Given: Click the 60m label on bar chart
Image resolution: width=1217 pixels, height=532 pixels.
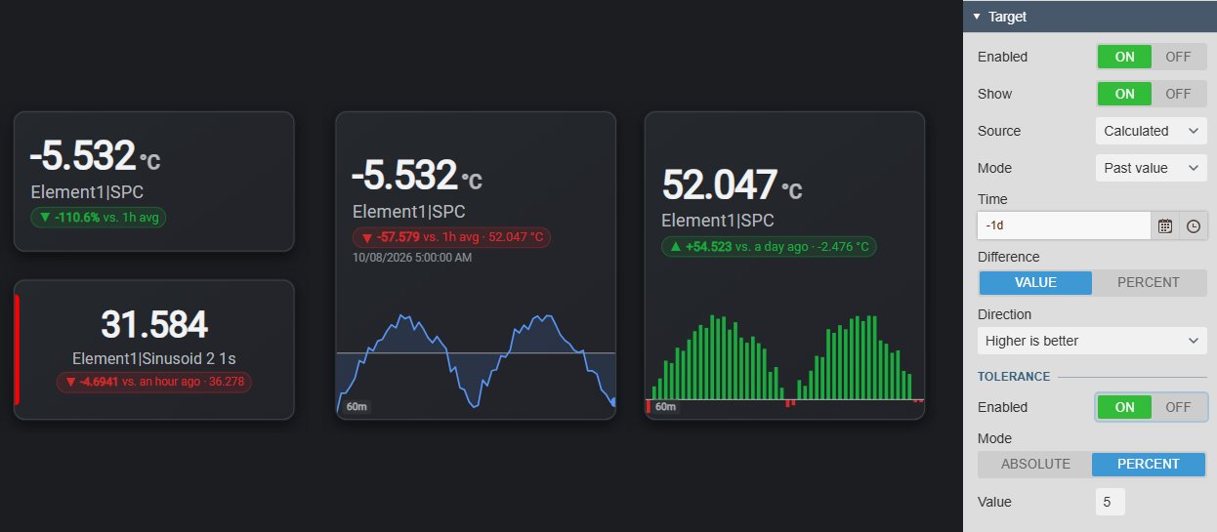Looking at the screenshot, I should [x=665, y=406].
